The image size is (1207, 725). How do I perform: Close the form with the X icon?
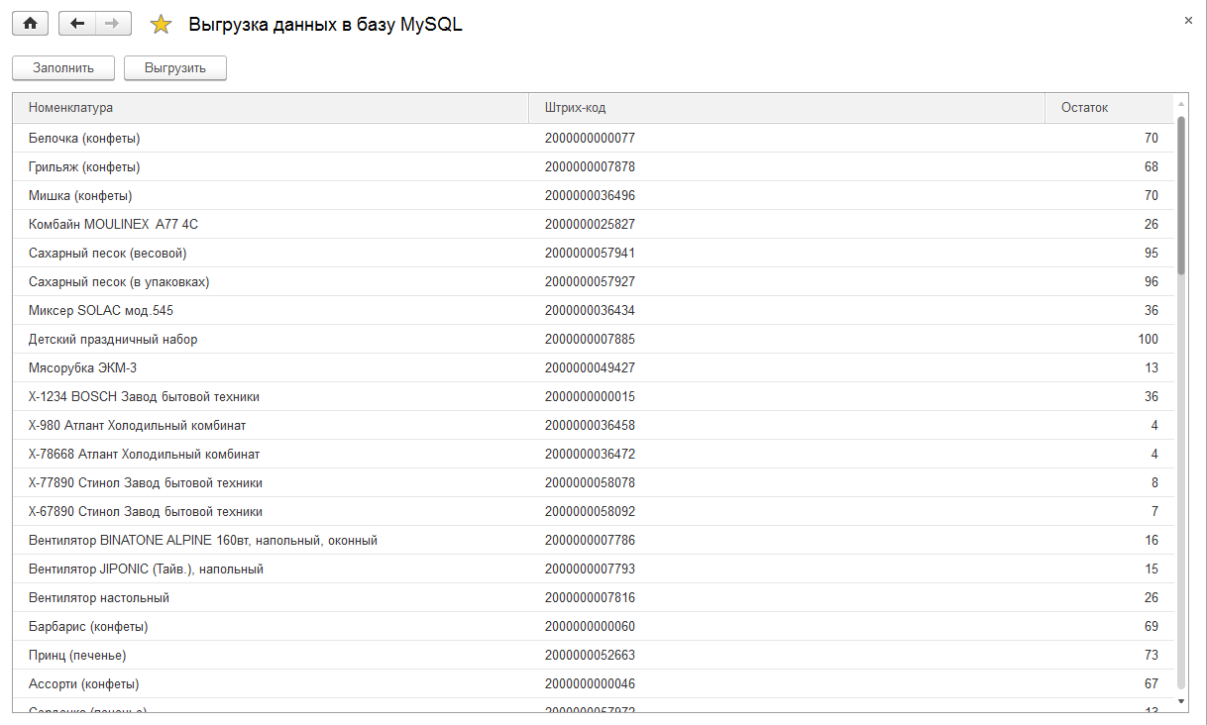tap(1188, 21)
